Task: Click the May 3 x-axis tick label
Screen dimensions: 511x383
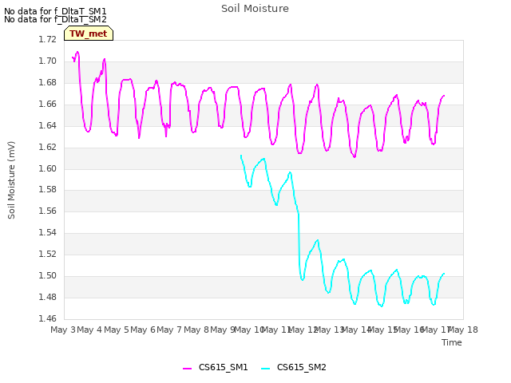Action: pyautogui.click(x=63, y=330)
